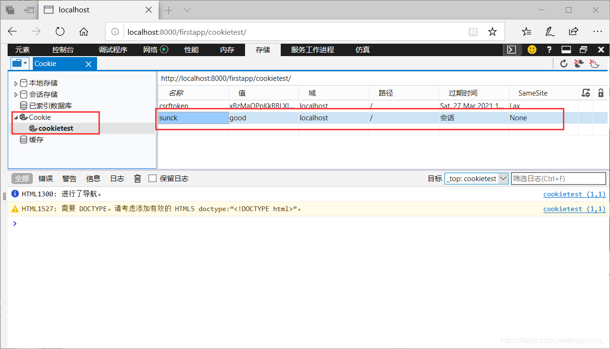
Task: Click the storage briefcase icon
Action: pos(17,64)
